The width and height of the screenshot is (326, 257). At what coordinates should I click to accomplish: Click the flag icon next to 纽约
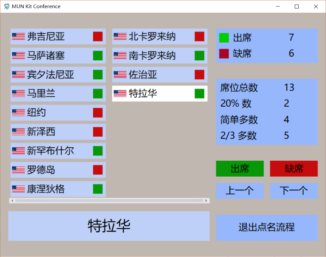point(19,113)
